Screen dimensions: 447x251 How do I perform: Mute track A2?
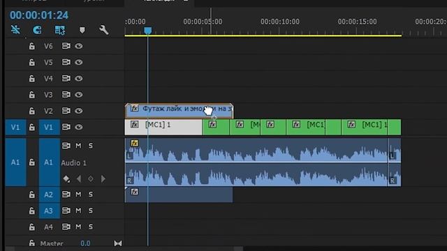(78, 195)
